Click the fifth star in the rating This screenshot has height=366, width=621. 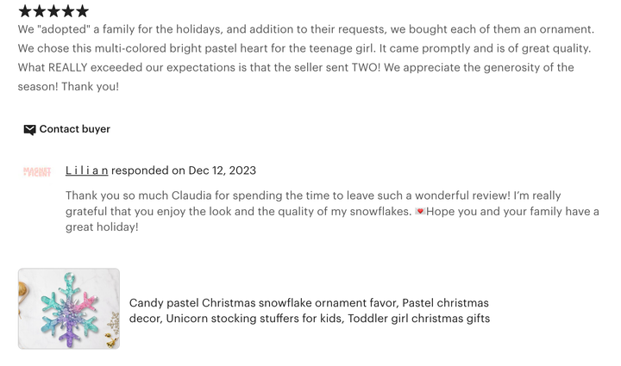tap(82, 11)
